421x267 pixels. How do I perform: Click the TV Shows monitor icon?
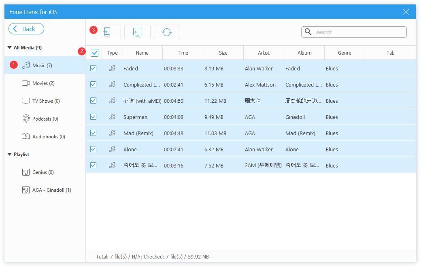pyautogui.click(x=26, y=101)
